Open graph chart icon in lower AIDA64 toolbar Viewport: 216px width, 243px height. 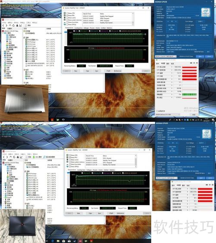click(21, 157)
